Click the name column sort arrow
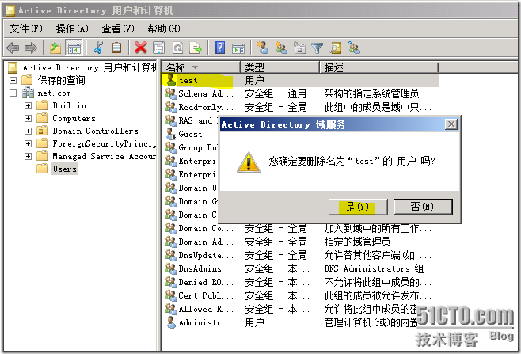521x354 pixels. click(x=196, y=67)
